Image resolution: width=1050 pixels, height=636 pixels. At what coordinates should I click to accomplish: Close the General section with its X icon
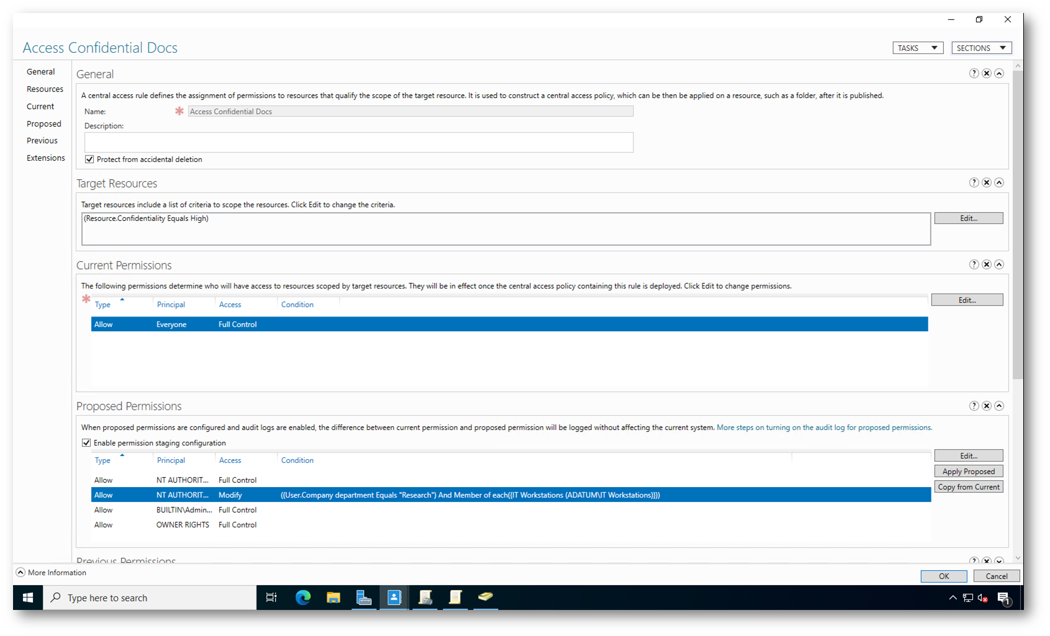pos(986,73)
